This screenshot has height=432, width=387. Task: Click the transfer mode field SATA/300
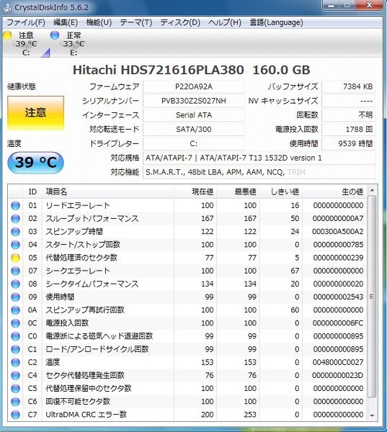click(194, 130)
